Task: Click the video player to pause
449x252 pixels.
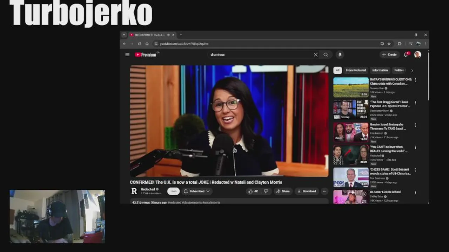Action: (x=229, y=121)
